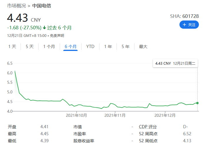
Task: Click the 52 周高点 value 6.52
Action: (x=187, y=134)
